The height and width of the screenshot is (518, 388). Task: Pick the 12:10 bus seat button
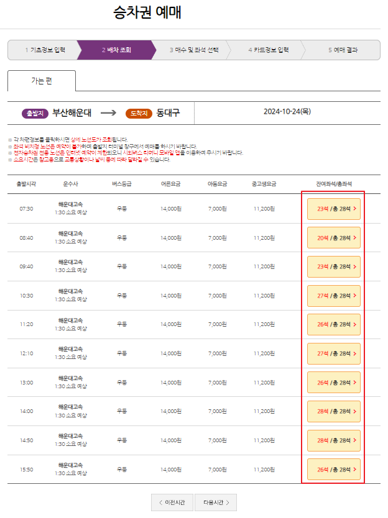coord(333,355)
